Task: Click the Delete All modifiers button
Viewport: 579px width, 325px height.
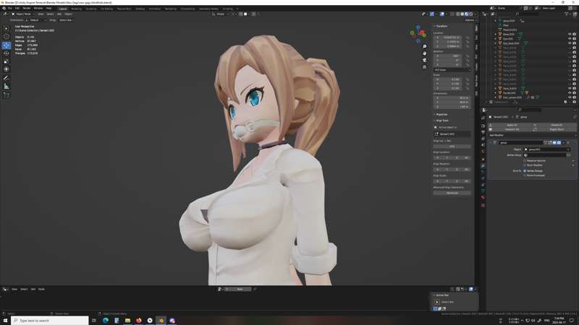Action: 557,125
